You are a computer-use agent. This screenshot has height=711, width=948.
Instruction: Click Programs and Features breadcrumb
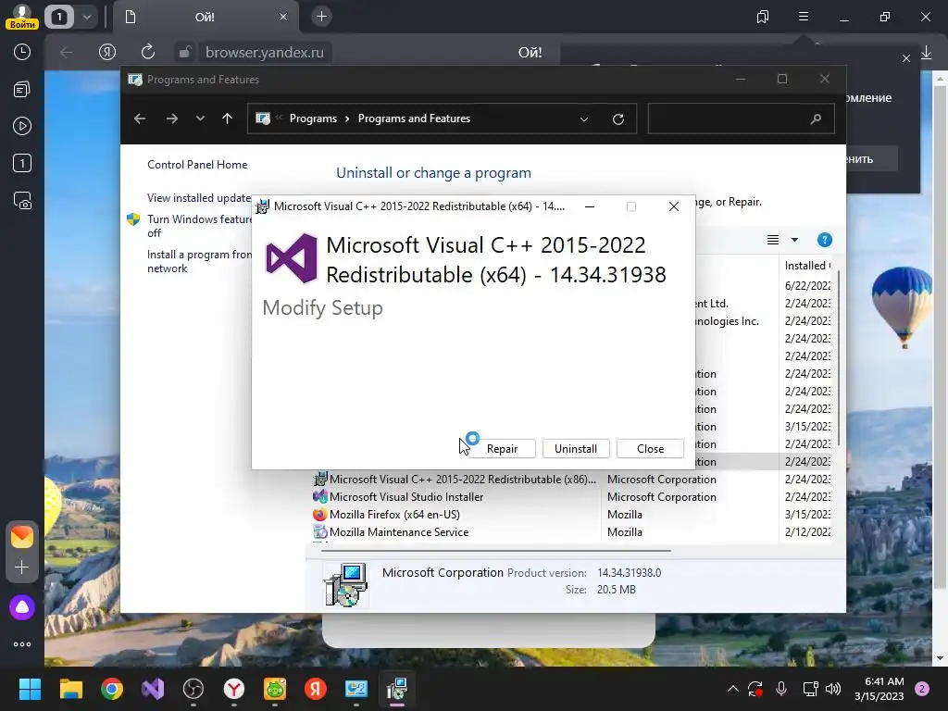(x=414, y=118)
